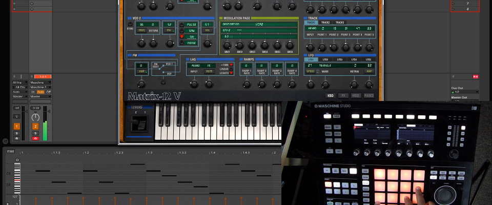Open the KBD page of Matrix-12 V
This screenshot has width=492, height=205.
click(331, 96)
